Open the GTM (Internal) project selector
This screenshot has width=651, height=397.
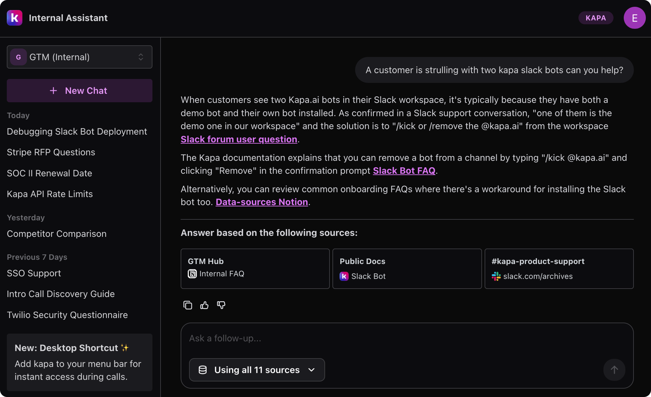coord(79,57)
